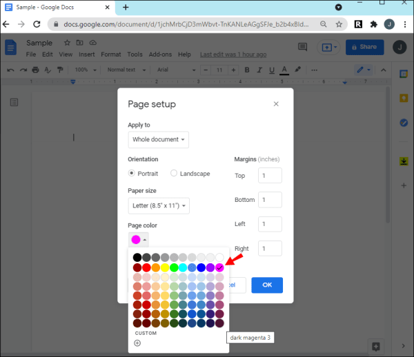This screenshot has height=357, width=414.
Task: Open the Tools menu
Action: pyautogui.click(x=135, y=54)
